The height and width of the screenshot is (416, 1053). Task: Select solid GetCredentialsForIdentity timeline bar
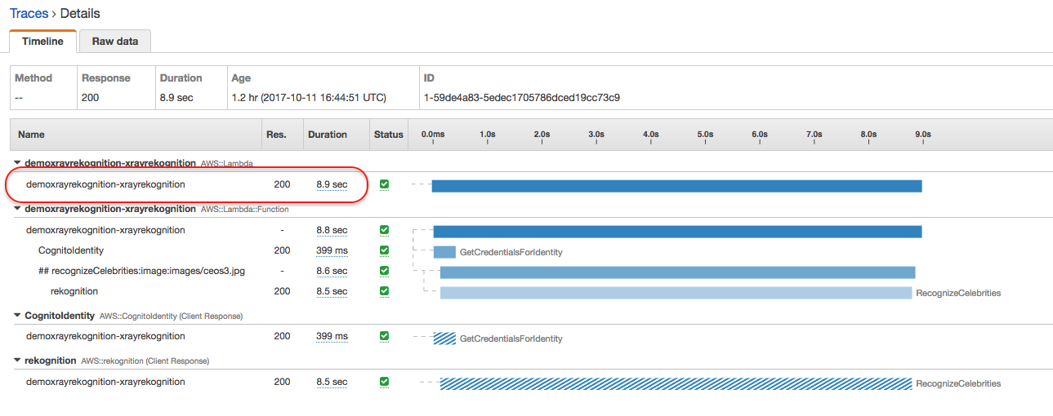point(444,252)
